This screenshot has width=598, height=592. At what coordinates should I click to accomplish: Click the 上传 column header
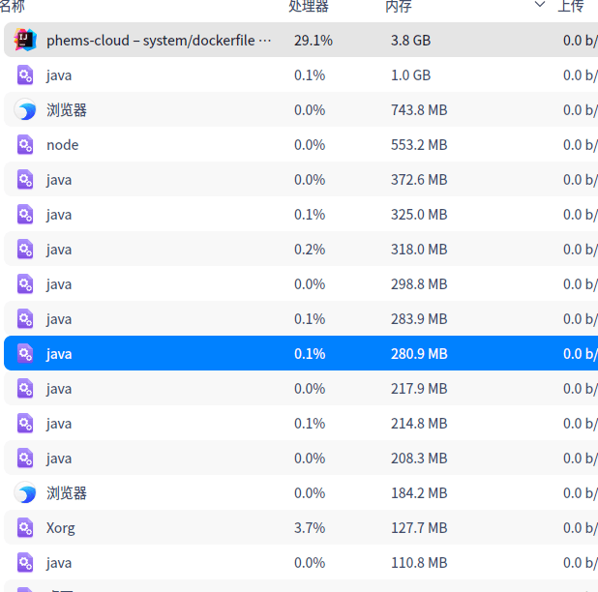coord(571,6)
